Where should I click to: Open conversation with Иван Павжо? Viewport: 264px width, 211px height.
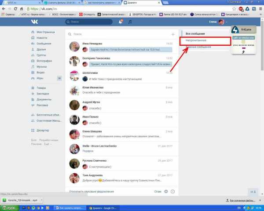coord(121,120)
